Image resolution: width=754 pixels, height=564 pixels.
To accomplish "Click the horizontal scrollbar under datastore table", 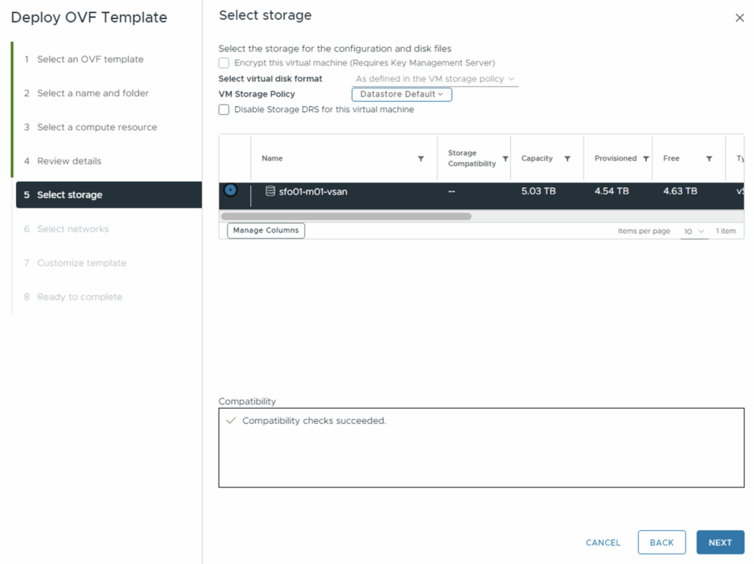I will pyautogui.click(x=346, y=216).
